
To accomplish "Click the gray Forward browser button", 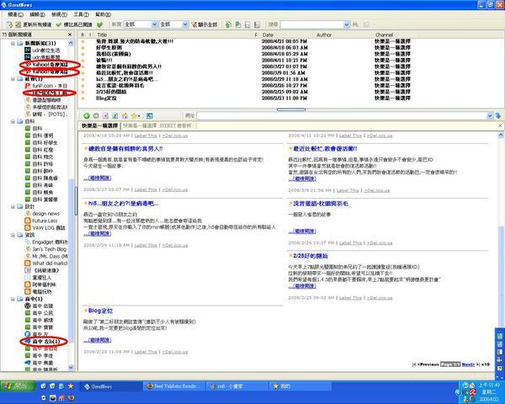I will pos(96,115).
